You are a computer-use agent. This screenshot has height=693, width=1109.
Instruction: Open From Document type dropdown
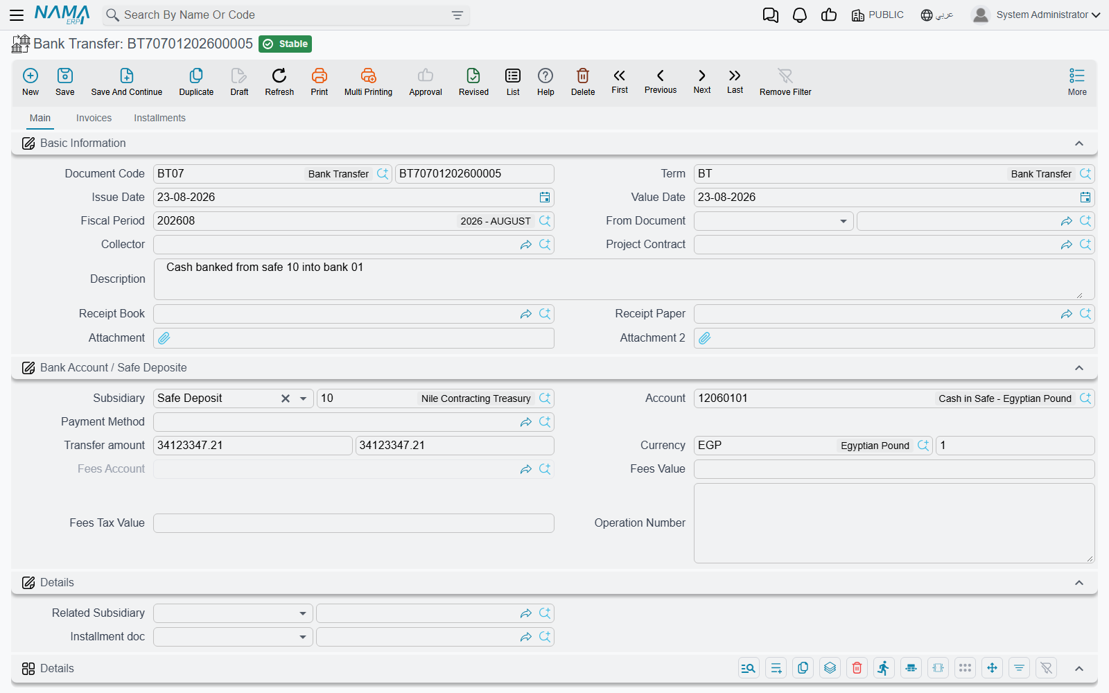[x=844, y=221]
